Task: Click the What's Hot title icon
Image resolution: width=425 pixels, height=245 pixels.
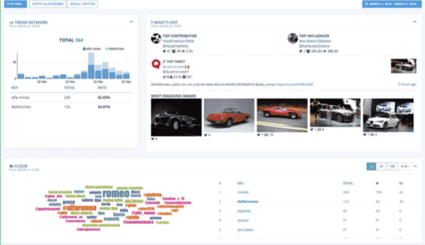Action: click(152, 23)
